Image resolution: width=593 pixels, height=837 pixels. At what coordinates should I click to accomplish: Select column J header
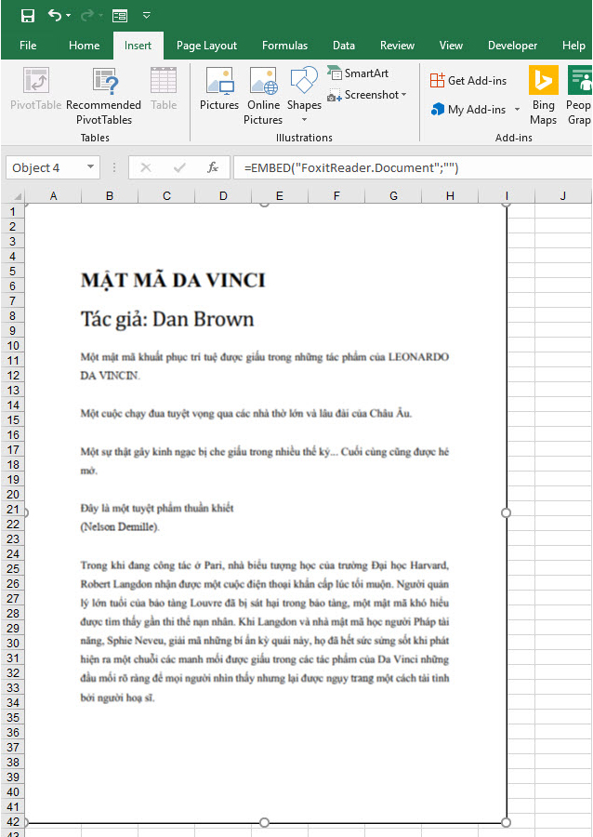[563, 196]
